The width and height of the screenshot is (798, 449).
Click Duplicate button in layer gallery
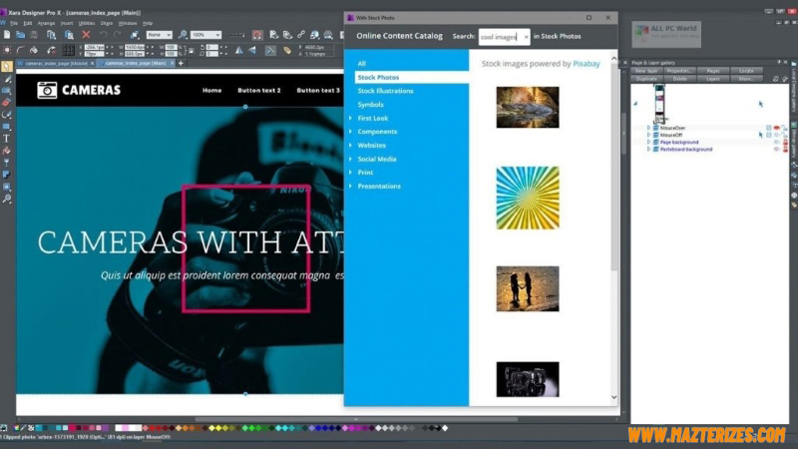pos(646,79)
